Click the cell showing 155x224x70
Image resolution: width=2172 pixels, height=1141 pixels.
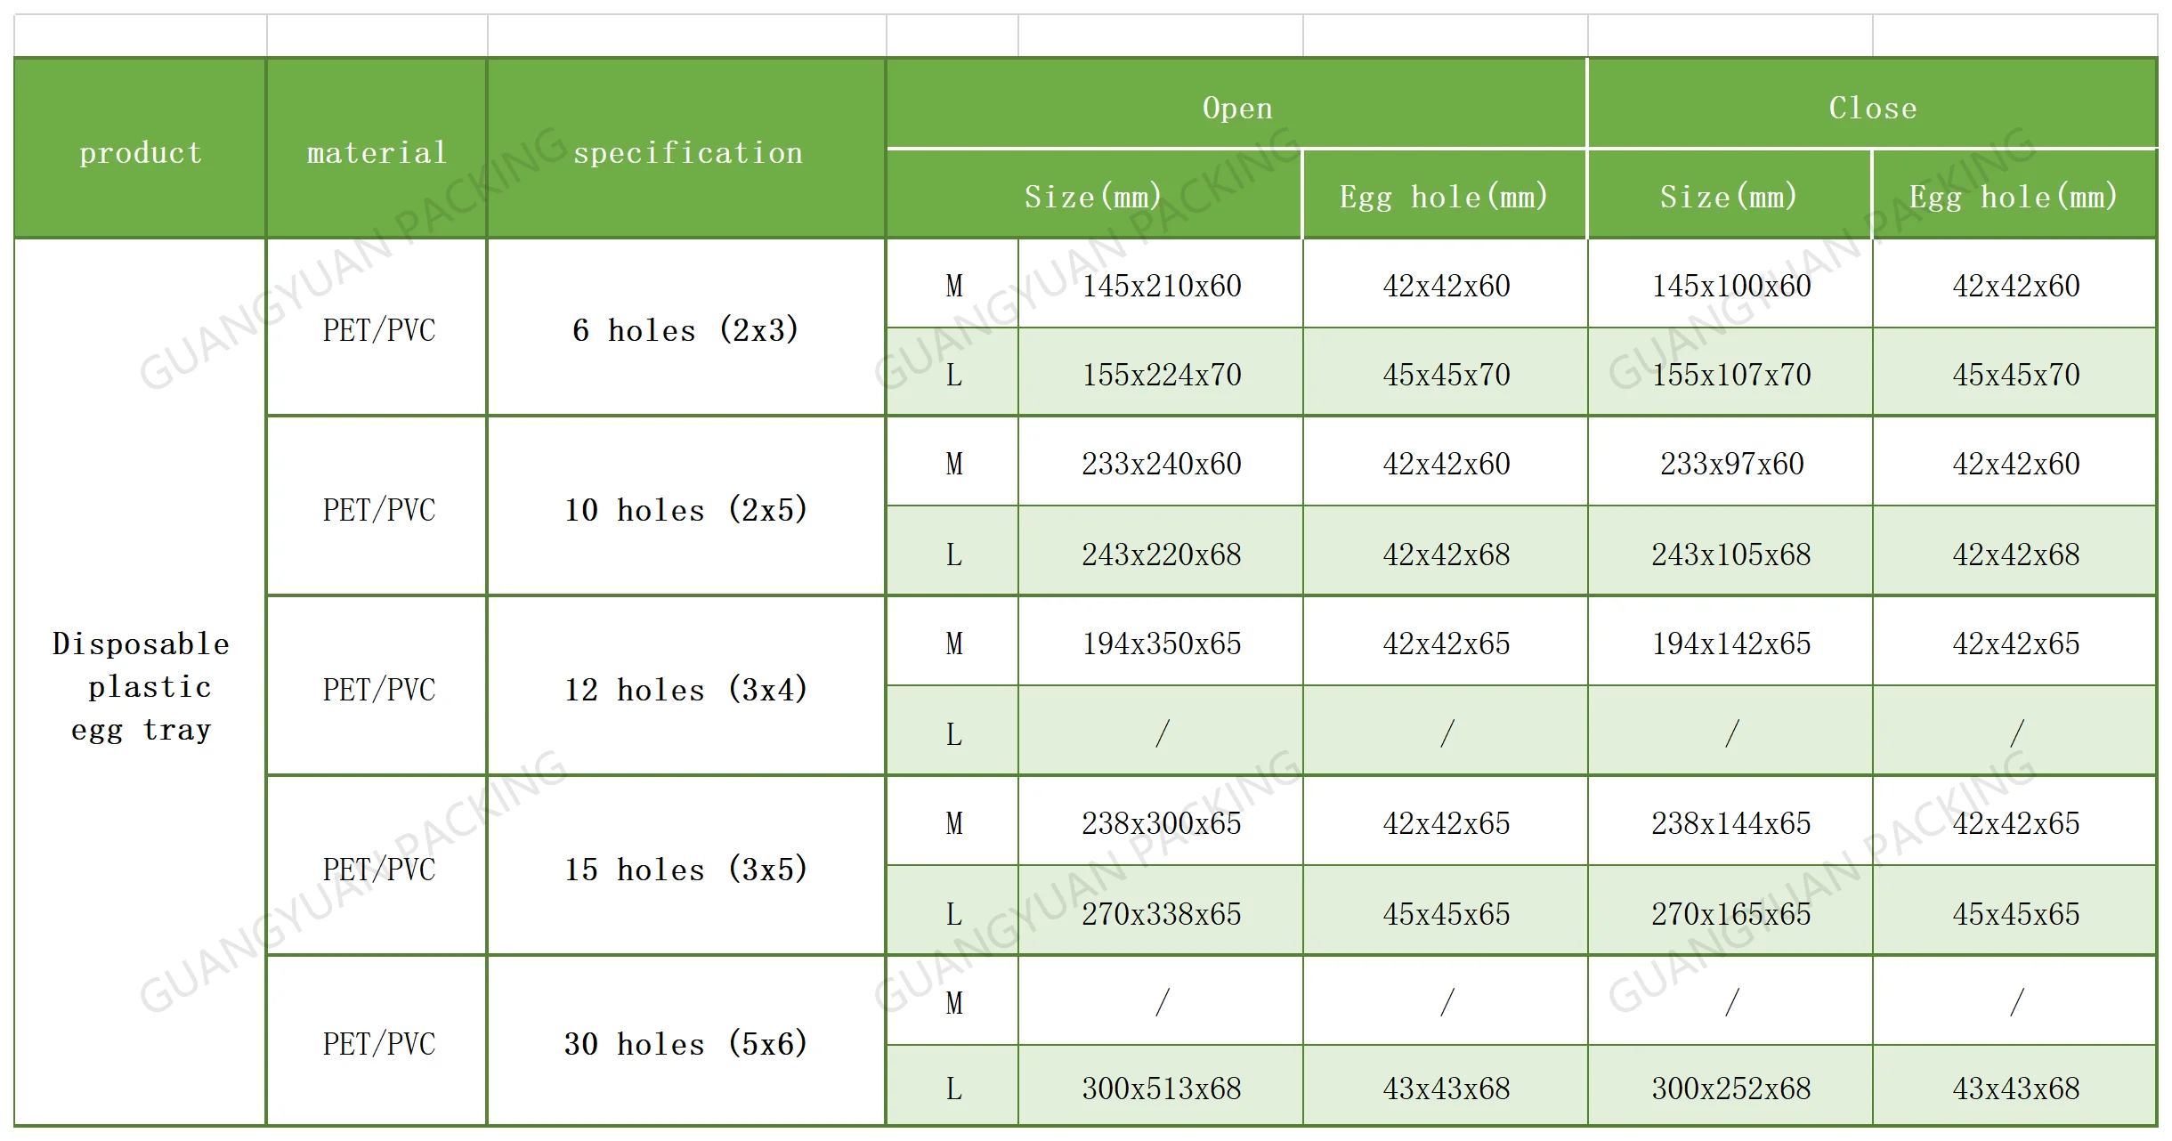(x=1161, y=375)
